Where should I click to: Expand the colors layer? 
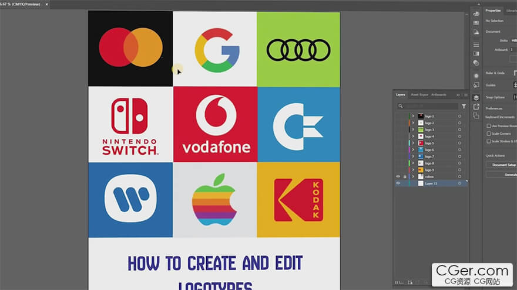pyautogui.click(x=413, y=176)
